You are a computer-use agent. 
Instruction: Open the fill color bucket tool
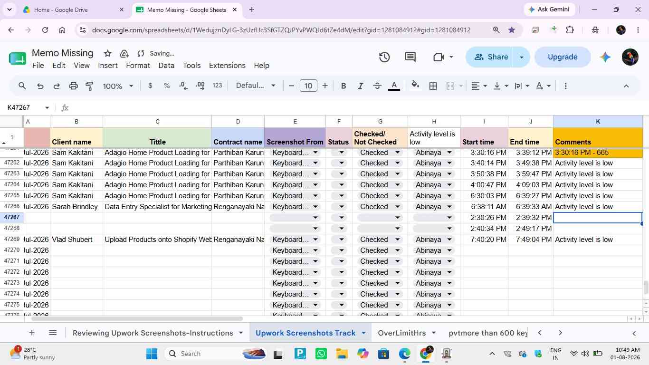pos(415,86)
